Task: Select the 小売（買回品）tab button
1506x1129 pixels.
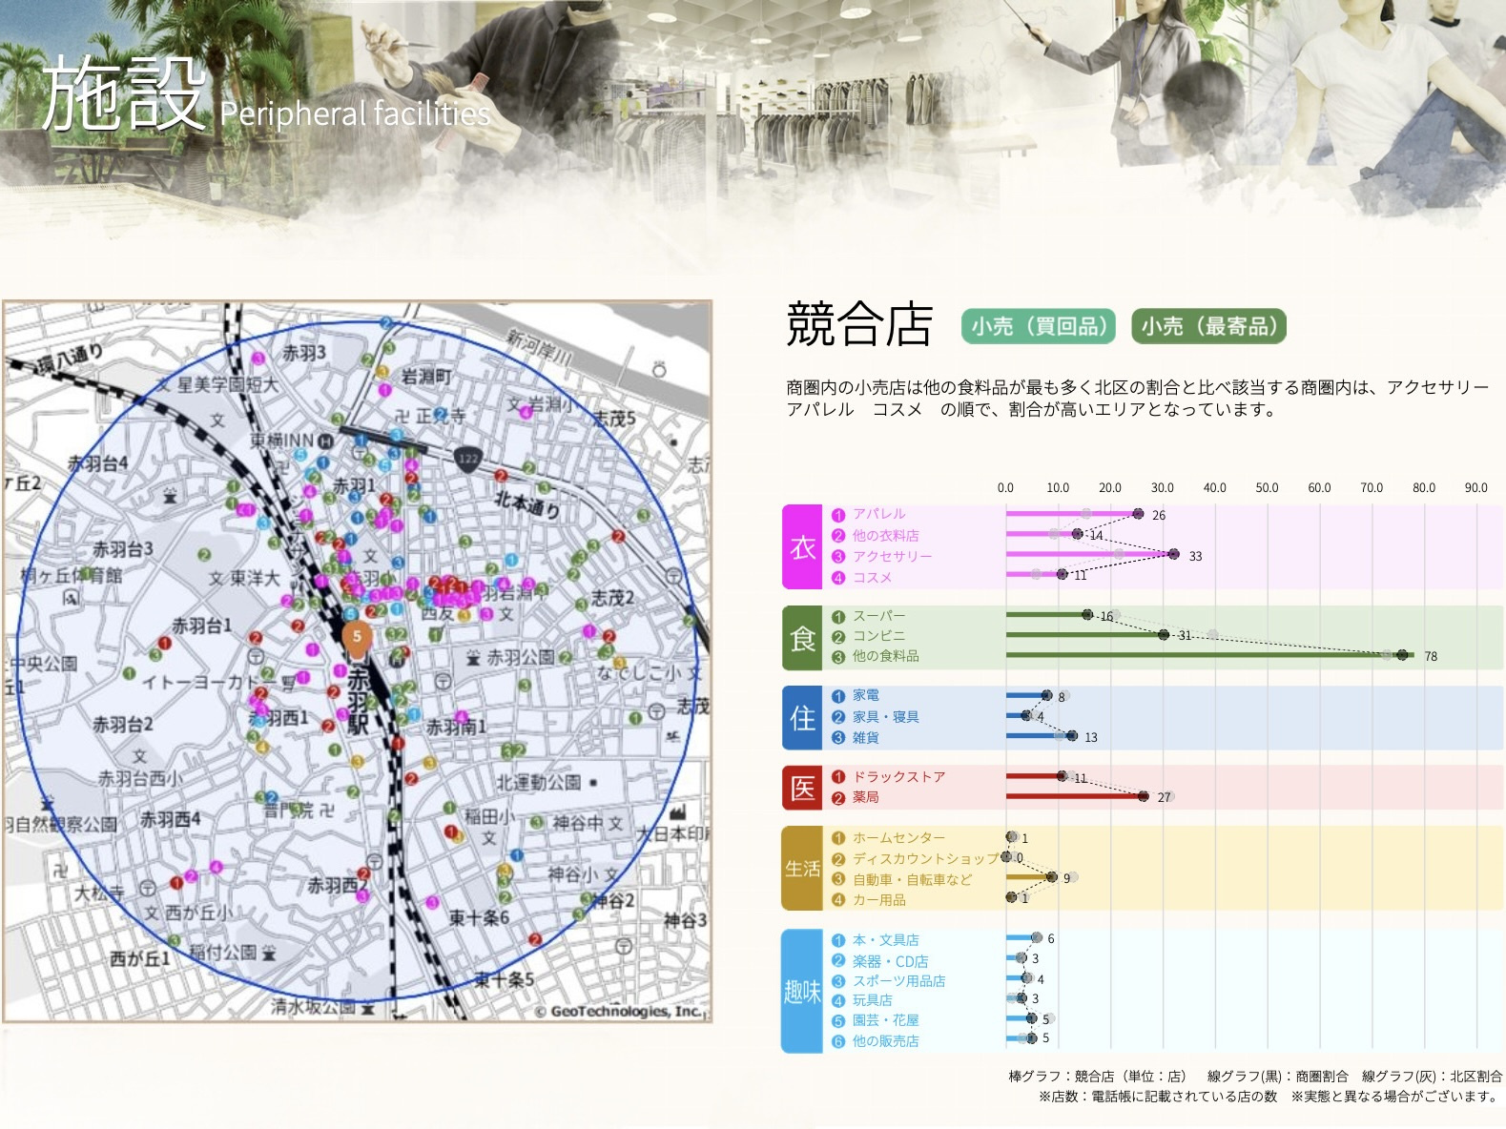Action: point(1039,326)
